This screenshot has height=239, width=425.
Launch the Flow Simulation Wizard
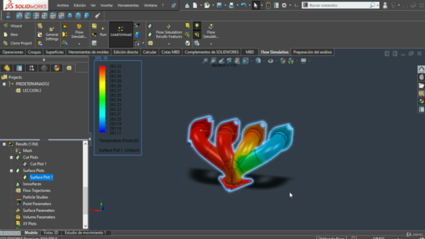click(13, 26)
